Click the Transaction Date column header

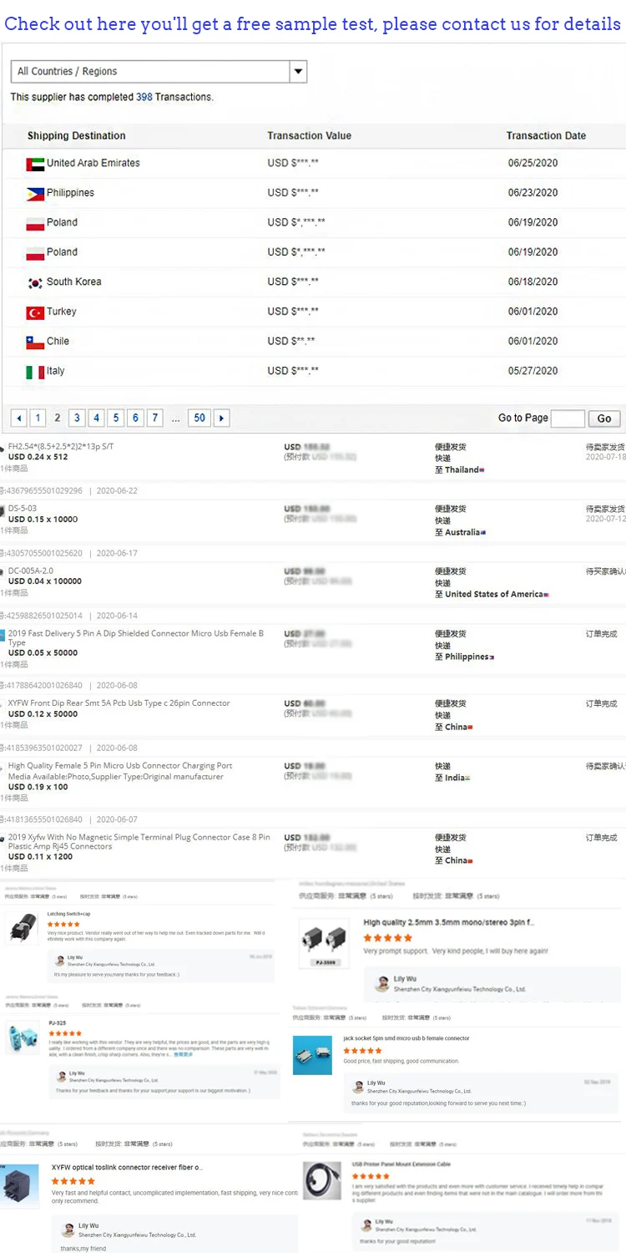[x=546, y=135]
